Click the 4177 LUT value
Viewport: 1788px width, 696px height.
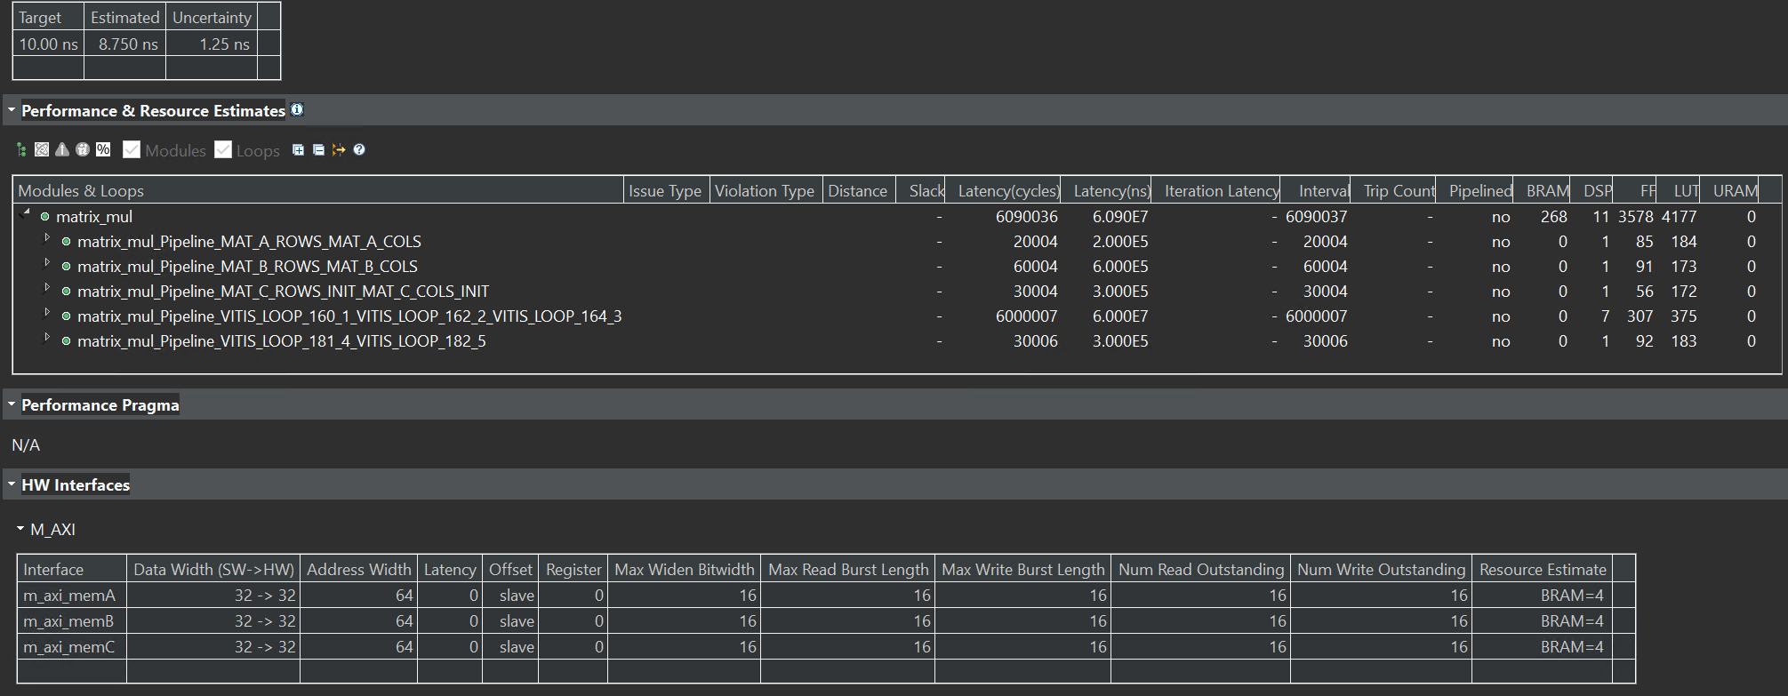(1679, 217)
